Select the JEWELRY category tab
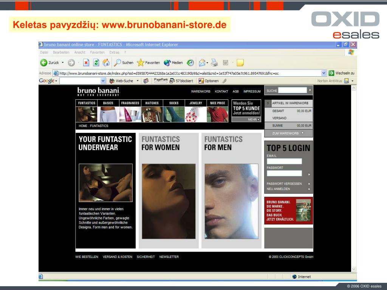 click(195, 103)
